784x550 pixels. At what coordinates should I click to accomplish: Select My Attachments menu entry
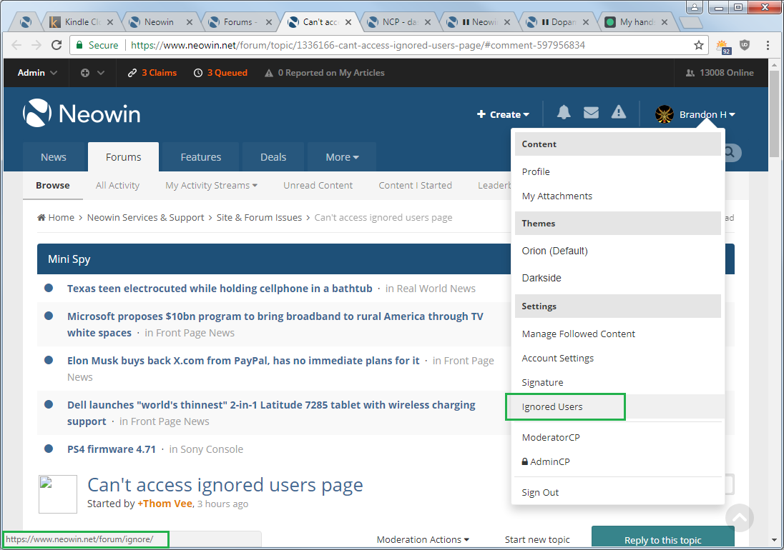(x=557, y=196)
